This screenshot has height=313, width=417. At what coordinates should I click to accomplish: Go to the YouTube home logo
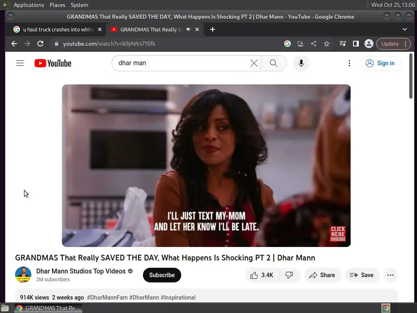pyautogui.click(x=53, y=63)
